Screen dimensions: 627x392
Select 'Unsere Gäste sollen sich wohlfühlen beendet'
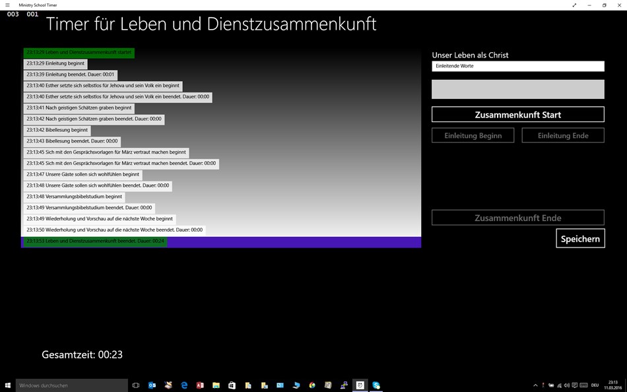point(98,185)
